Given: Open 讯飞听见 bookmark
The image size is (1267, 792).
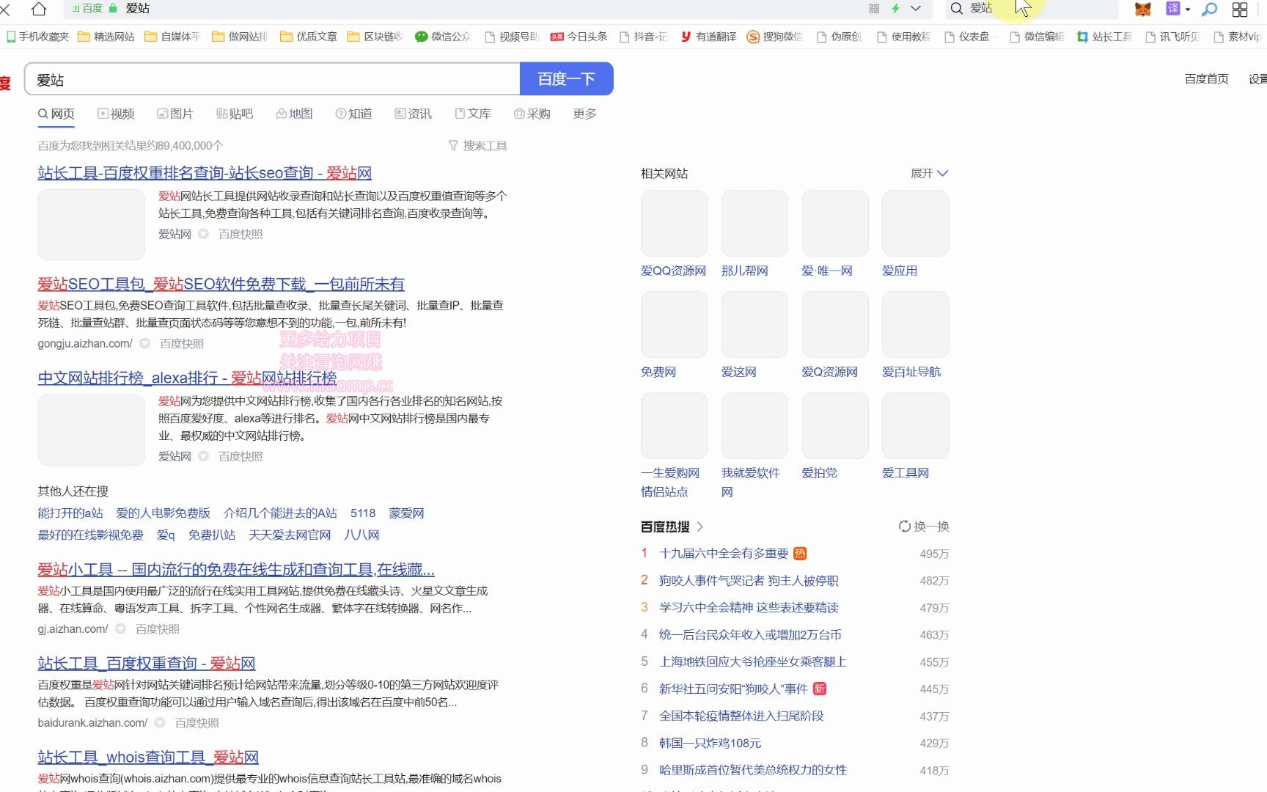Looking at the screenshot, I should tap(1173, 37).
